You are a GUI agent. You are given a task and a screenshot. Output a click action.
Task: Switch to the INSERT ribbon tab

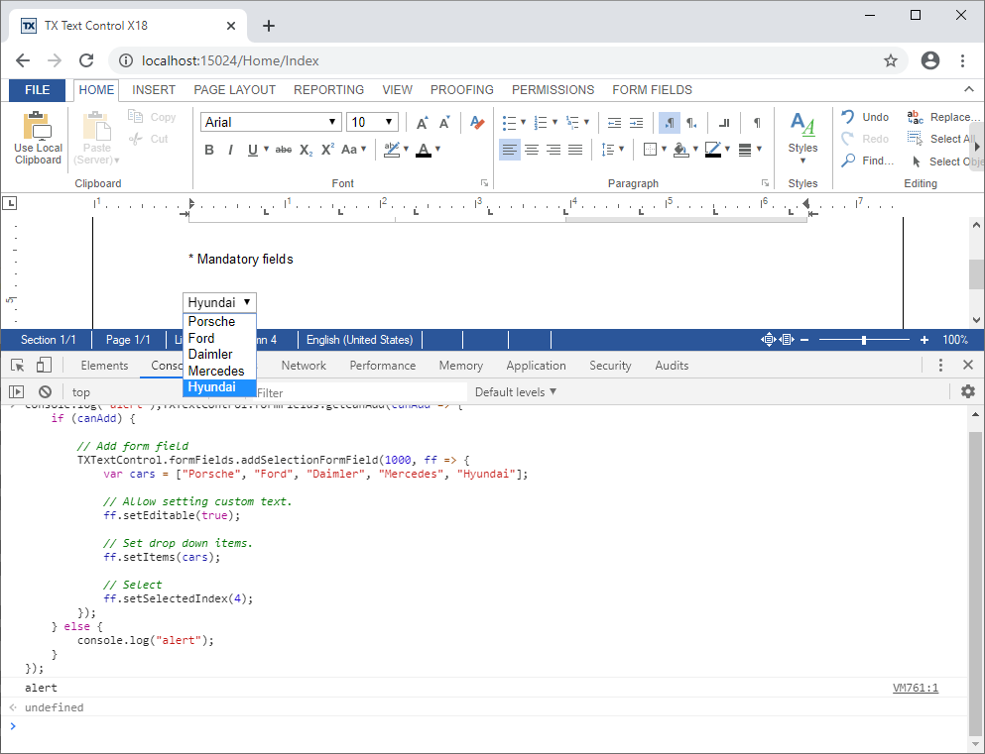click(154, 89)
